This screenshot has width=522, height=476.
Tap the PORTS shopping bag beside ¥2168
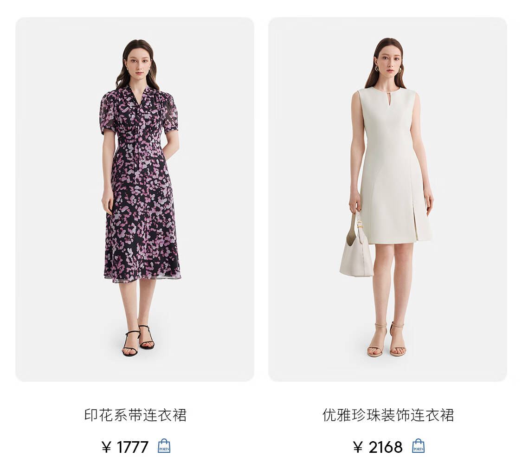[419, 446]
